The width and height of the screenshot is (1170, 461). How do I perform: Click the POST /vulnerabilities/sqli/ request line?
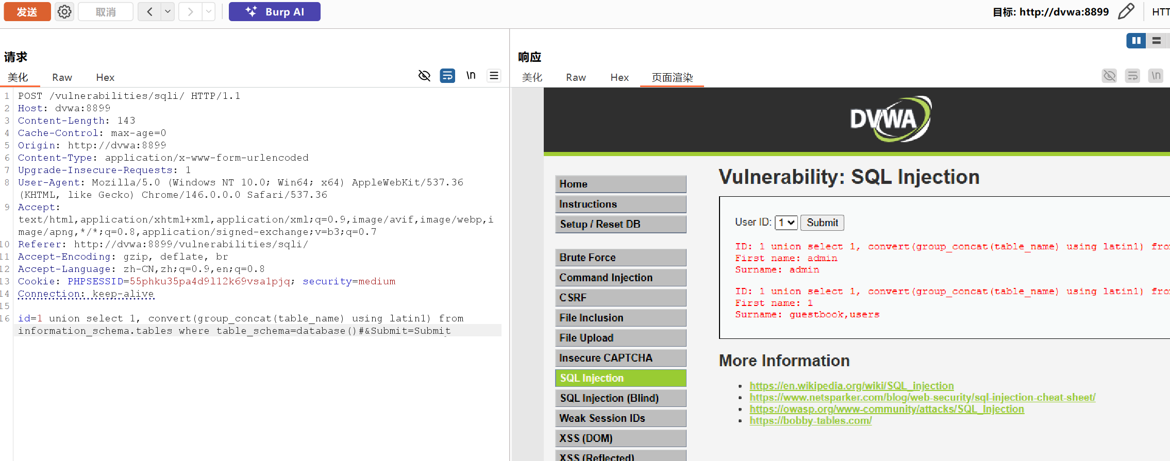[129, 96]
